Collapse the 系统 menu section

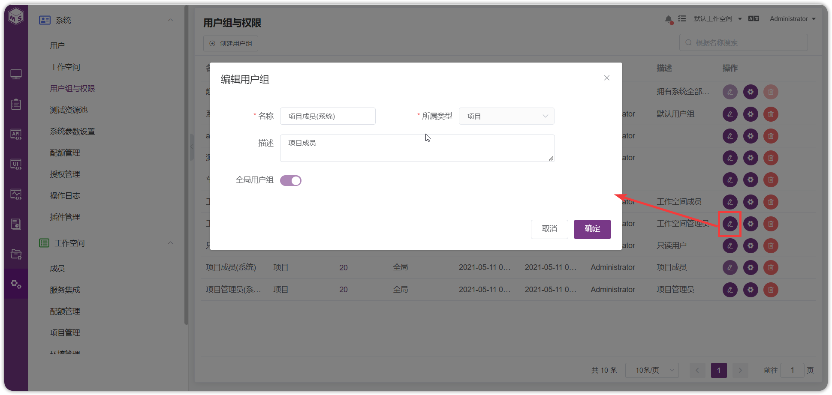170,20
